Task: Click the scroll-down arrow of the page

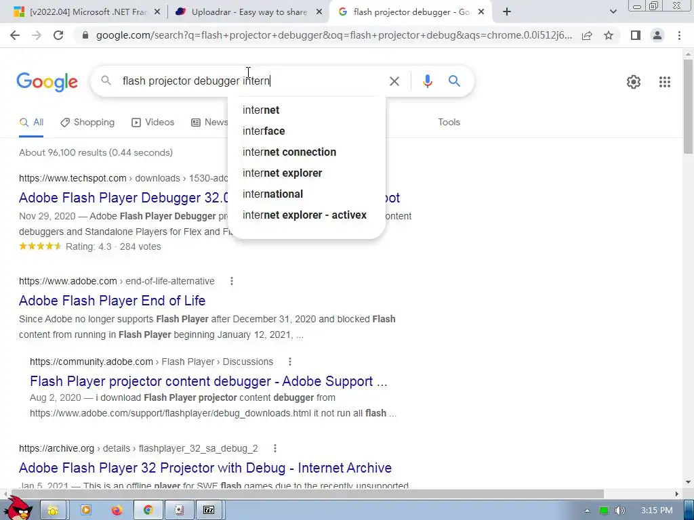Action: tap(689, 482)
